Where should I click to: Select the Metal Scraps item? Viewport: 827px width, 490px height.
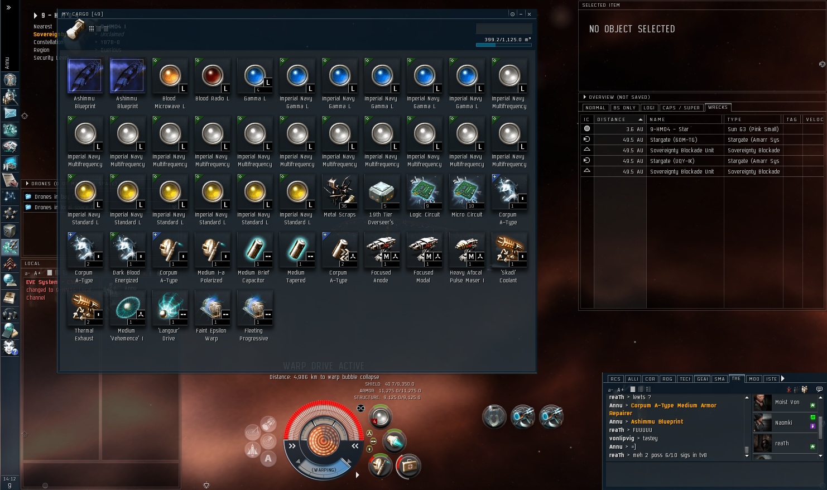tap(339, 196)
